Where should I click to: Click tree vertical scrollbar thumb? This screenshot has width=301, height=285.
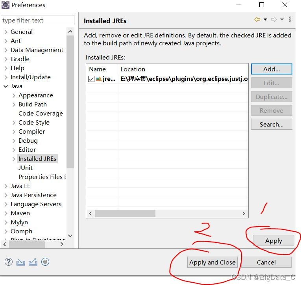[70, 102]
